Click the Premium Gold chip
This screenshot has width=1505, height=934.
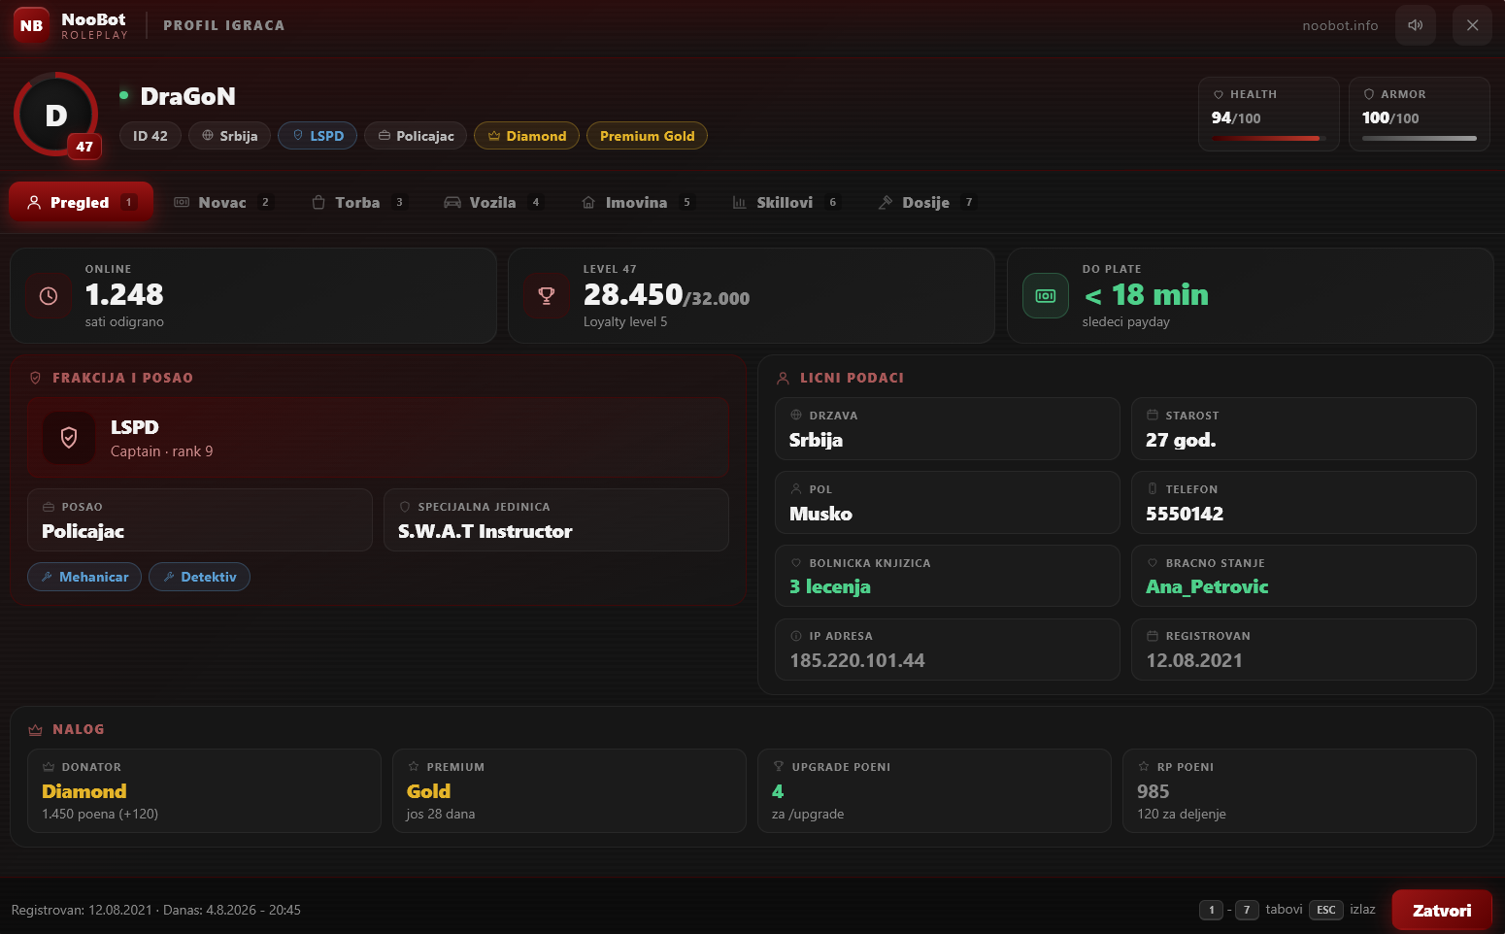647,136
